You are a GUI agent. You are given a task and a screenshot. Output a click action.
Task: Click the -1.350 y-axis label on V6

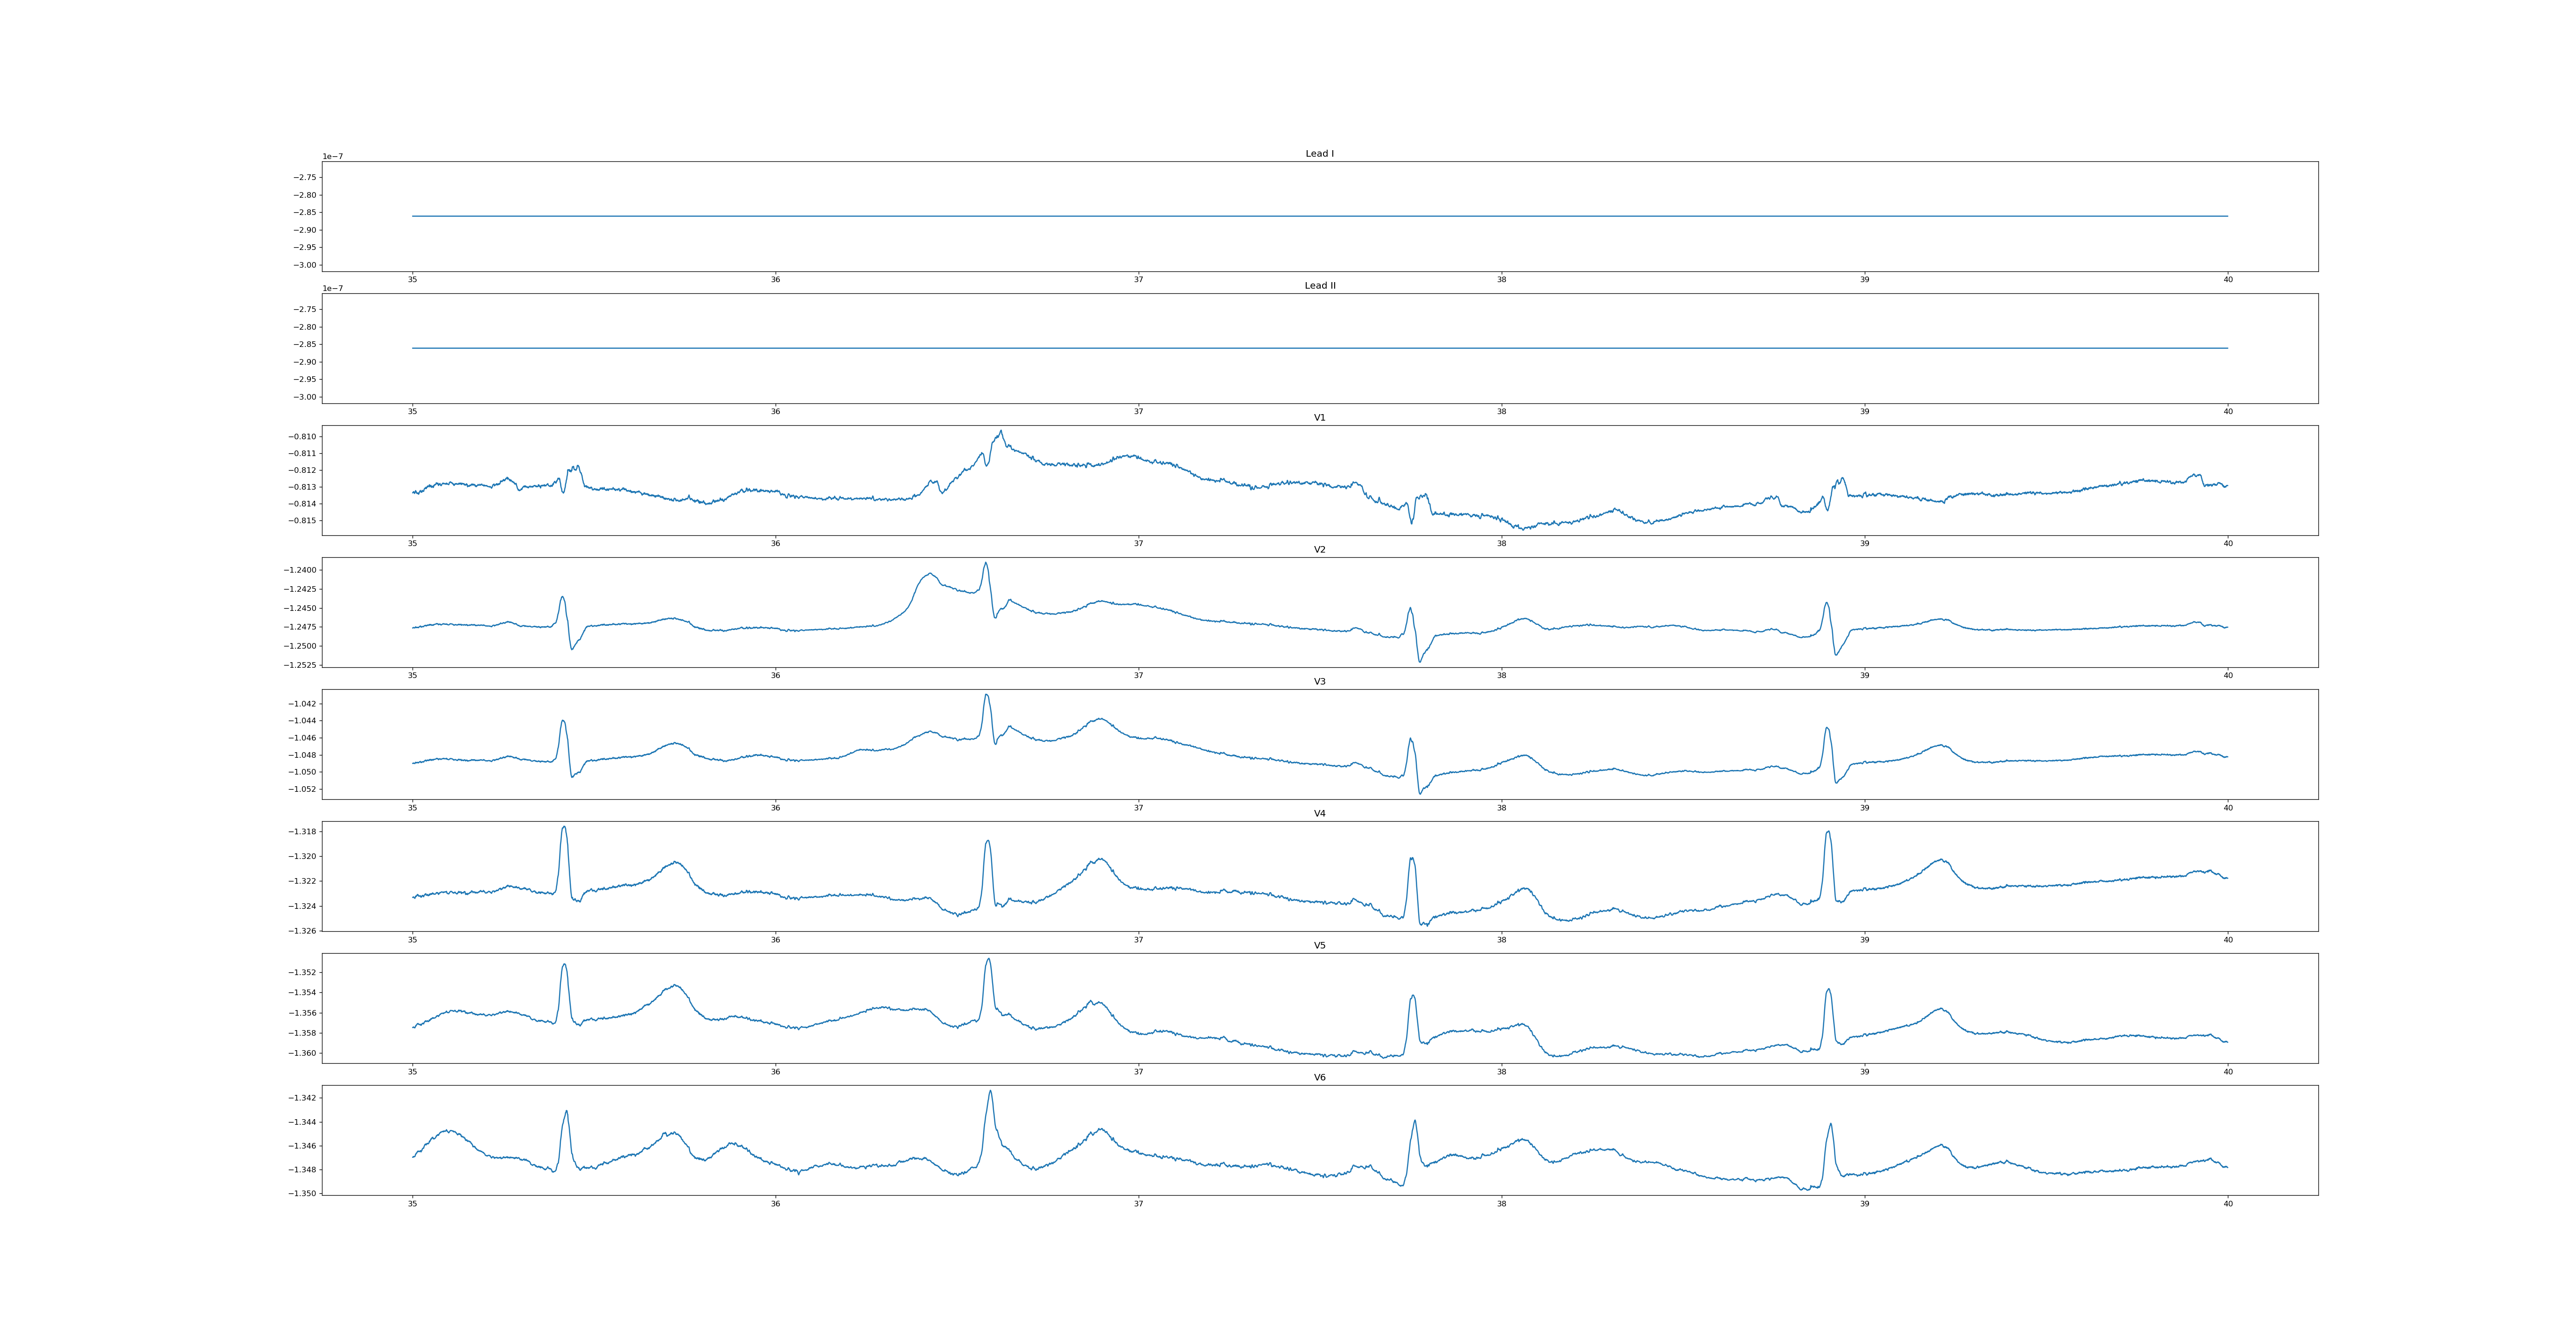coord(301,1193)
